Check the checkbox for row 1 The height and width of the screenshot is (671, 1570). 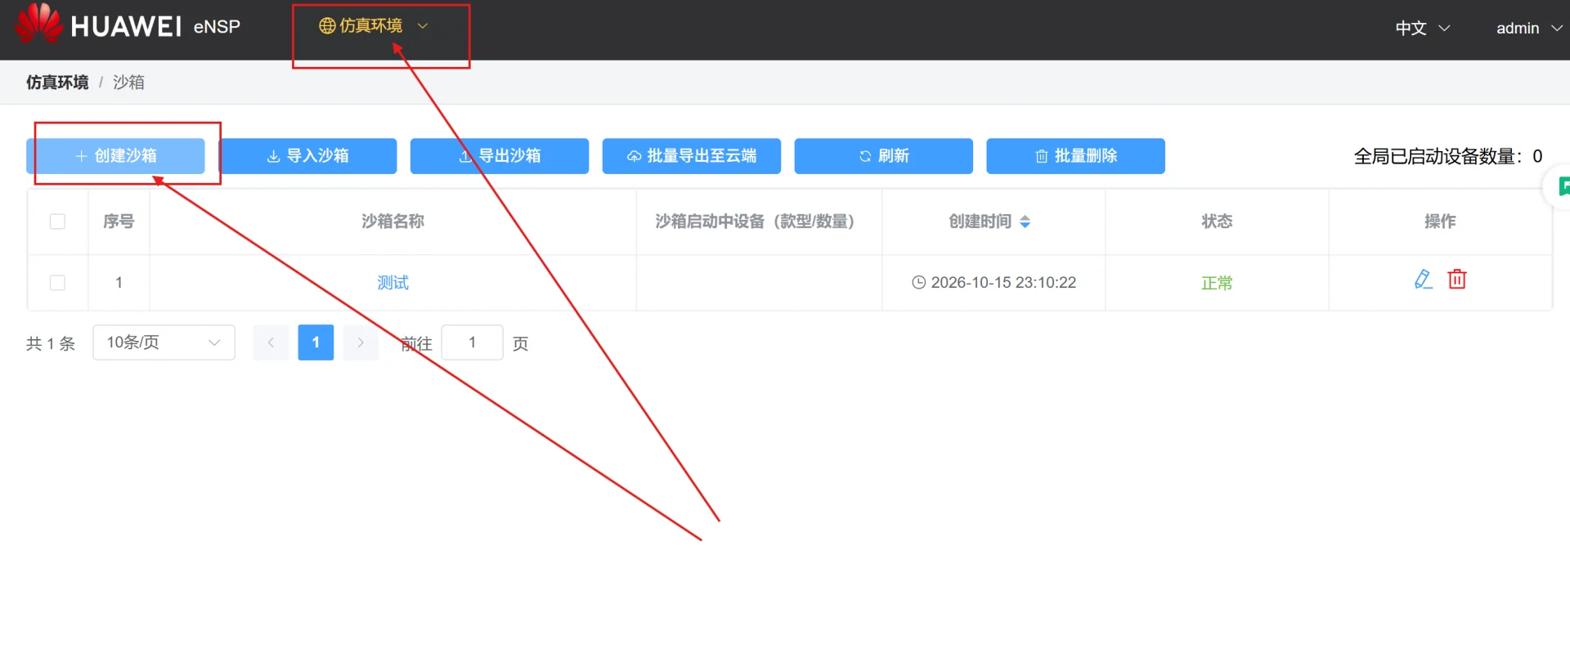(57, 283)
